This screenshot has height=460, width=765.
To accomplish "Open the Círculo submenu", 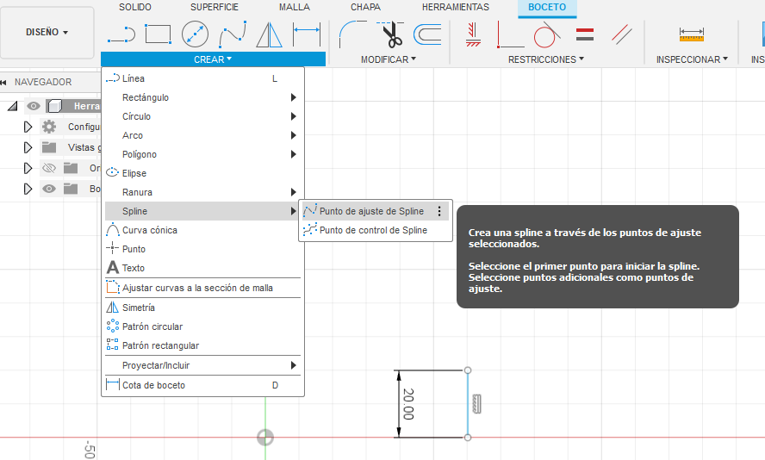I will tap(203, 116).
